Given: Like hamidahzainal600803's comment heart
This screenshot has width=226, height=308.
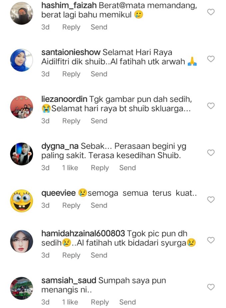Looking at the screenshot, I should click(x=211, y=240).
